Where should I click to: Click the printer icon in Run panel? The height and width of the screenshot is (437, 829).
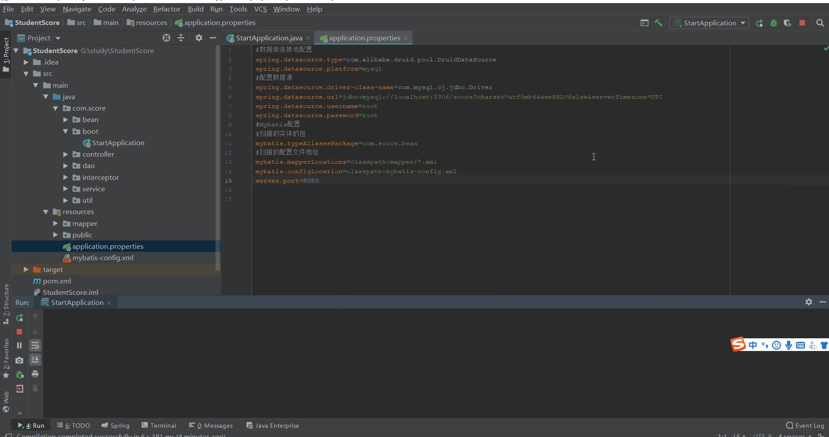pos(35,374)
